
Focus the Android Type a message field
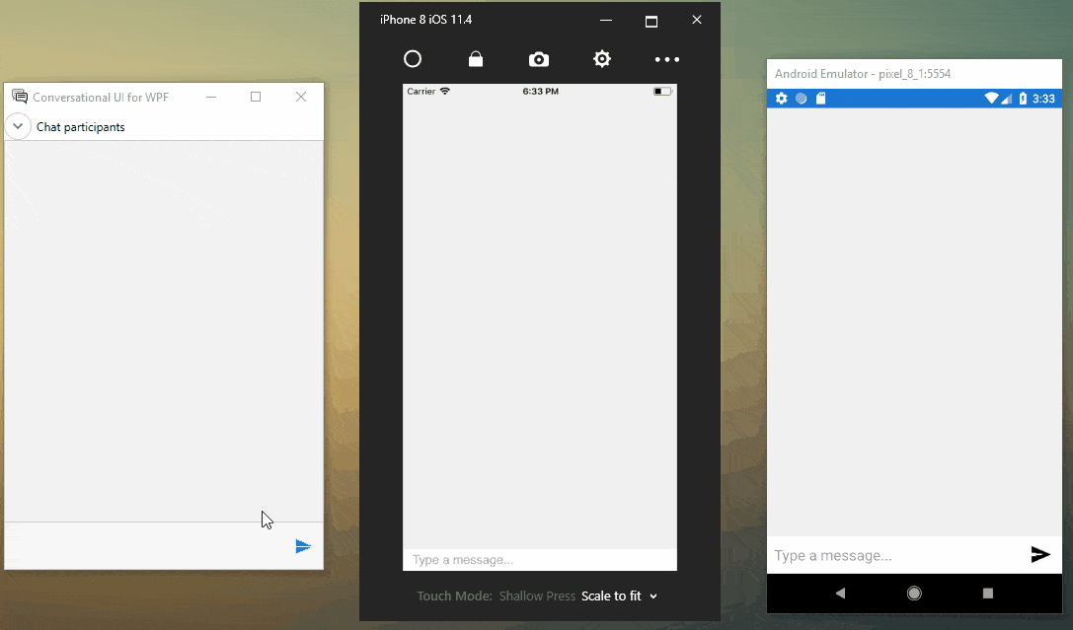(896, 555)
